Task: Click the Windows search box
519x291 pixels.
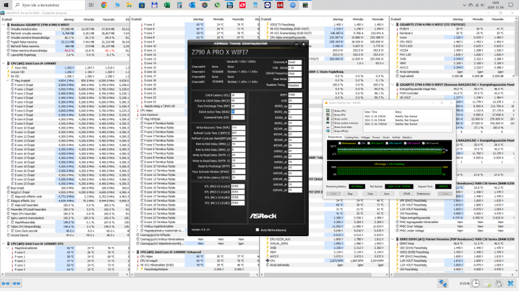Action: point(48,5)
